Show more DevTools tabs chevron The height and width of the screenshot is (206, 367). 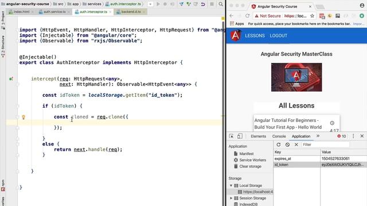pyautogui.click(x=318, y=136)
